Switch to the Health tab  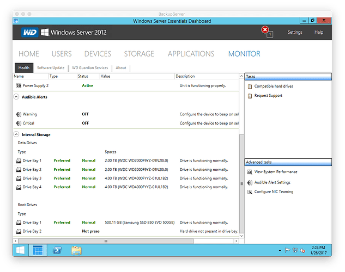pos(24,68)
